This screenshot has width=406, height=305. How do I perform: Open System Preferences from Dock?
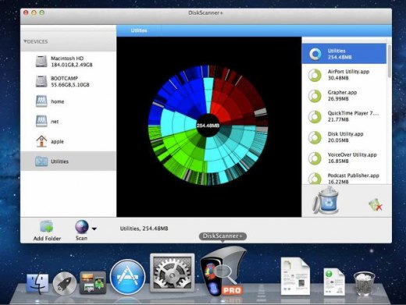(173, 273)
